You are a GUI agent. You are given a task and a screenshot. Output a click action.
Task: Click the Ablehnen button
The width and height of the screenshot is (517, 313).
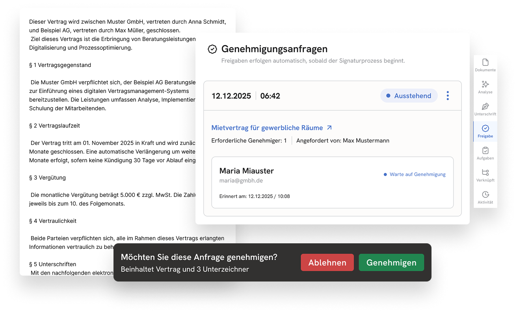pyautogui.click(x=327, y=263)
